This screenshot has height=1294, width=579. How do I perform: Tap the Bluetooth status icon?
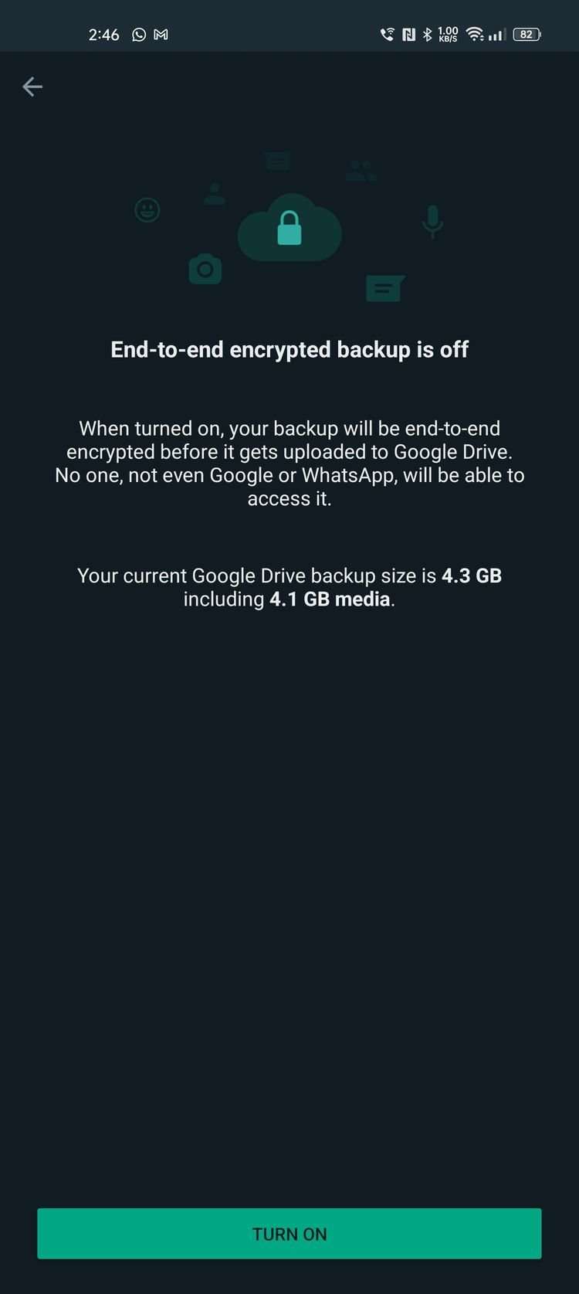click(428, 34)
